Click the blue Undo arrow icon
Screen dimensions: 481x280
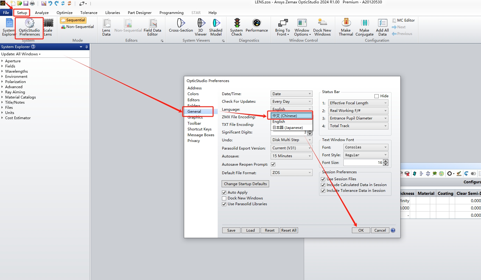[50, 3]
